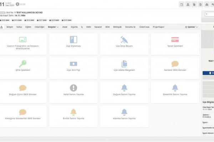Switch to the Sigorta tab

click(x=74, y=27)
